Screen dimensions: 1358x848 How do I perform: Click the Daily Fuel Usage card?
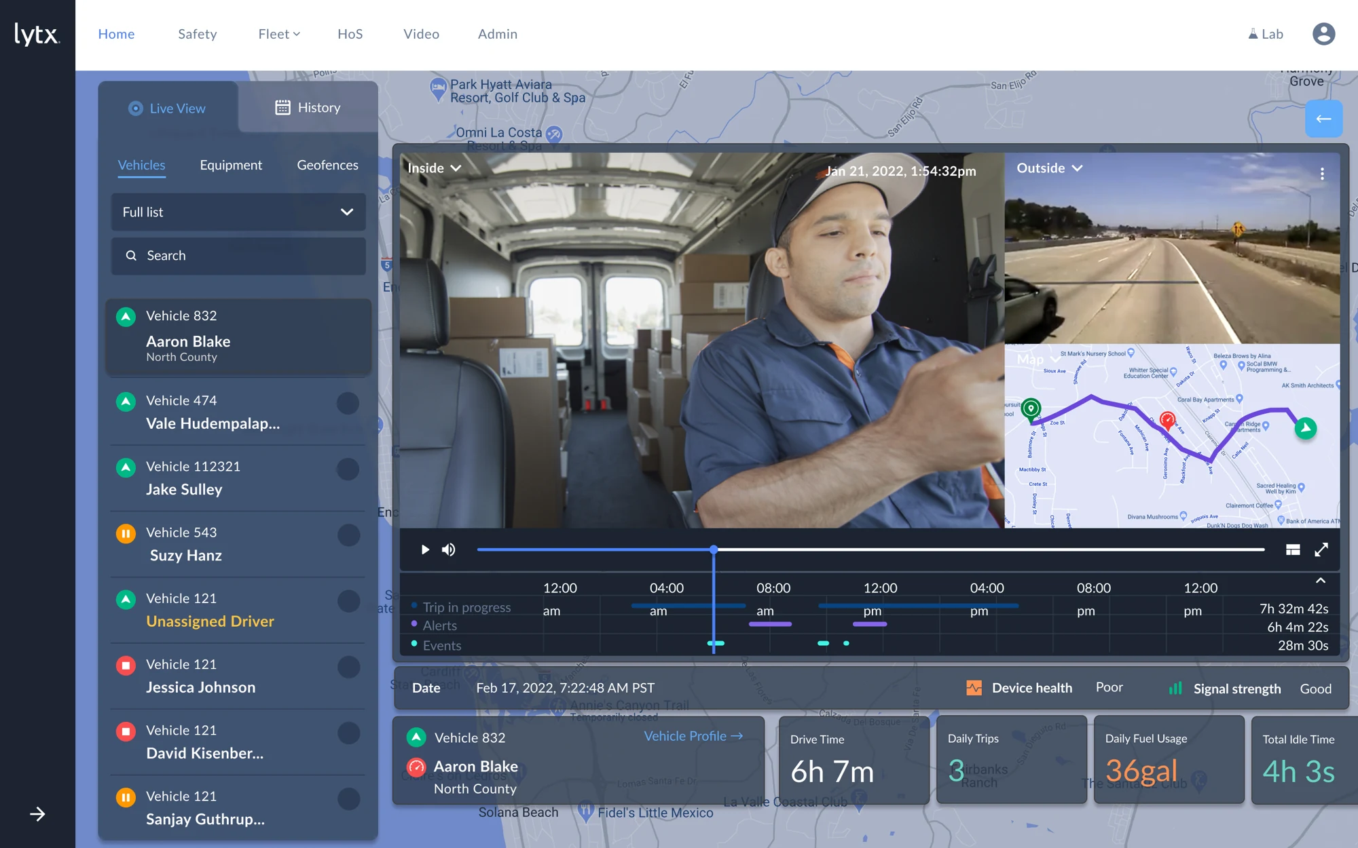tap(1169, 760)
